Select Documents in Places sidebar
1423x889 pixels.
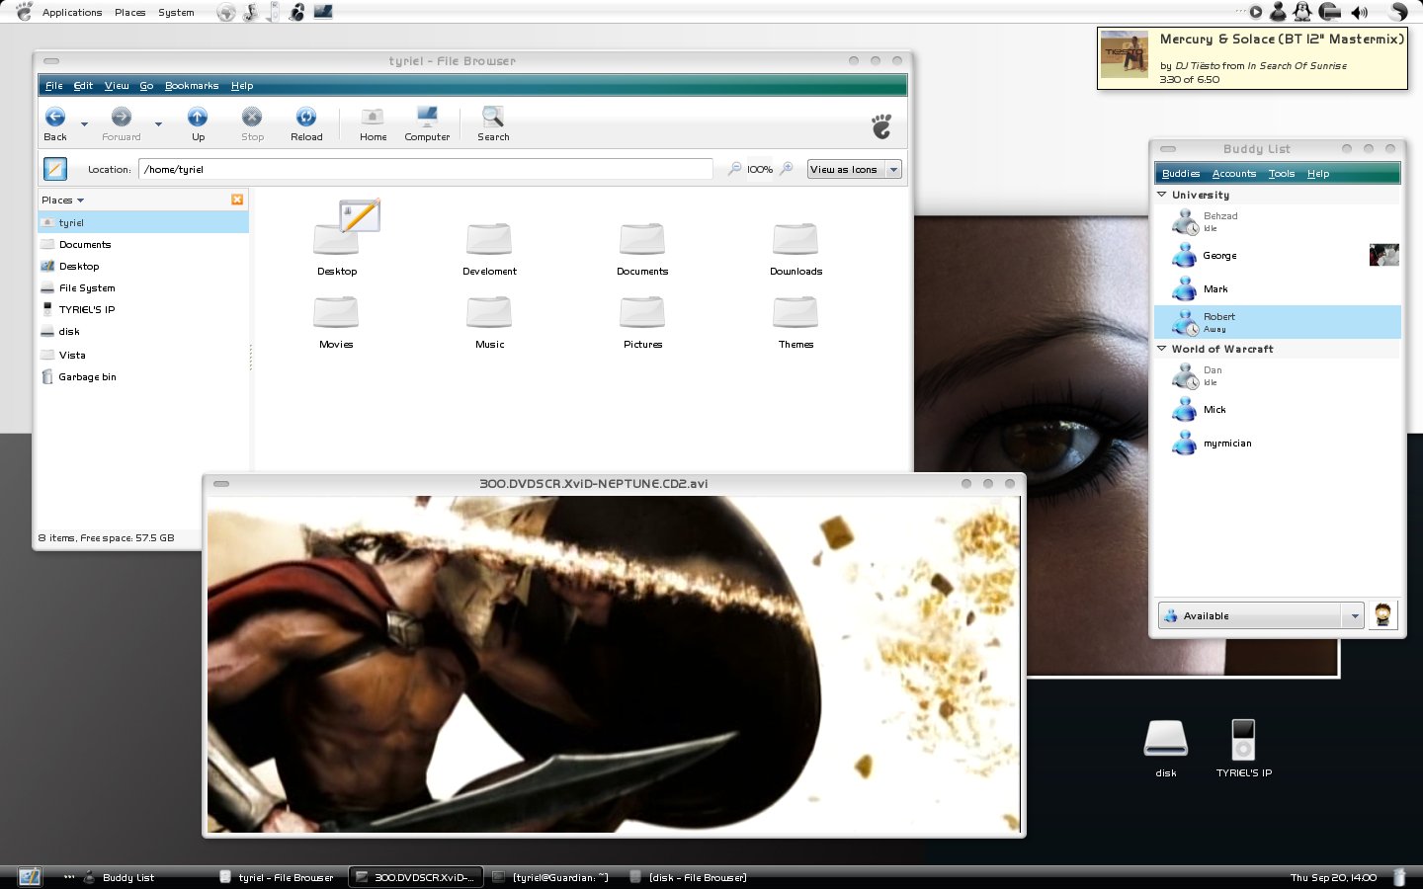[143, 244]
